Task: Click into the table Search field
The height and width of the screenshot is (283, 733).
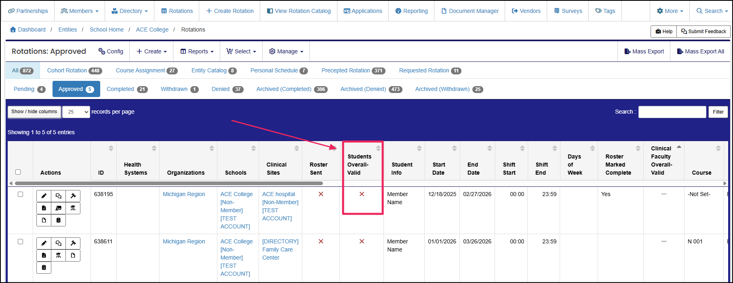Action: [x=672, y=112]
